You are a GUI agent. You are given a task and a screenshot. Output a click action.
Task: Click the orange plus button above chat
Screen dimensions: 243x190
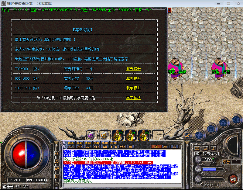pos(156,147)
